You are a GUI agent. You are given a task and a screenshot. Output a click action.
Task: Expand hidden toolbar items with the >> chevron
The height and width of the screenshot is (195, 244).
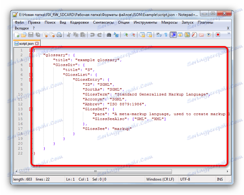coord(229,33)
